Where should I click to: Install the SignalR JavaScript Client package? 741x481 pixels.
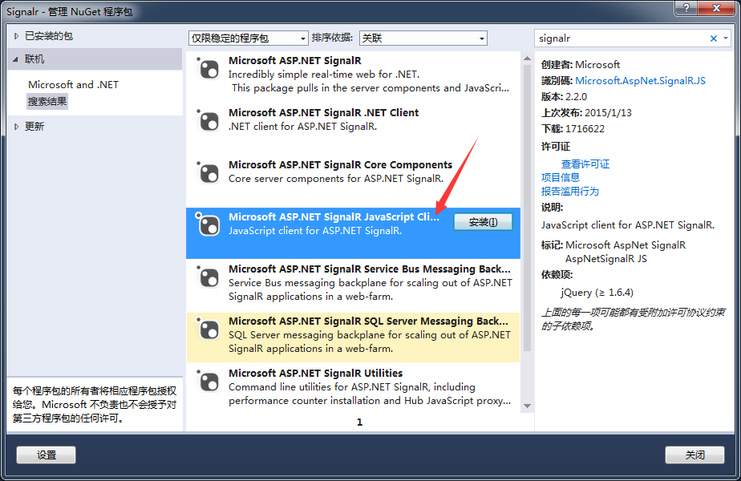click(x=483, y=222)
